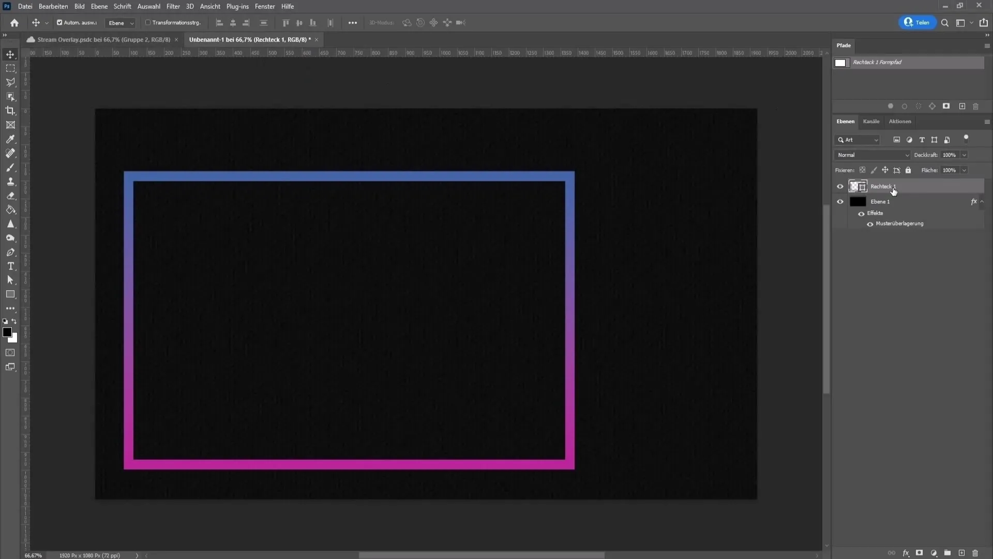Select the Eraser tool

click(x=10, y=196)
